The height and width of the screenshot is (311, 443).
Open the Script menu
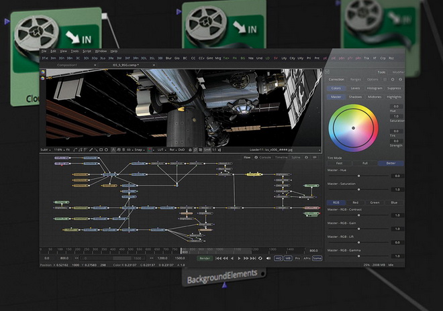click(x=87, y=51)
